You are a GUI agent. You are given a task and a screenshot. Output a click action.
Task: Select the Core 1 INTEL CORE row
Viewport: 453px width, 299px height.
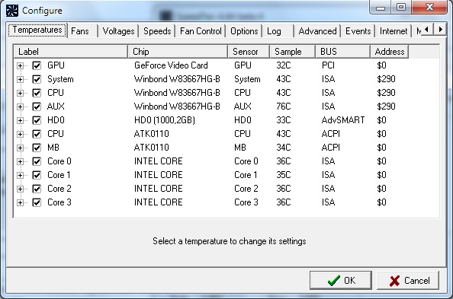click(x=226, y=175)
